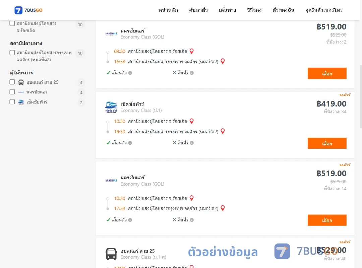Click bus icon beside อุบลแอร์ สาย 25 filter

21,82
